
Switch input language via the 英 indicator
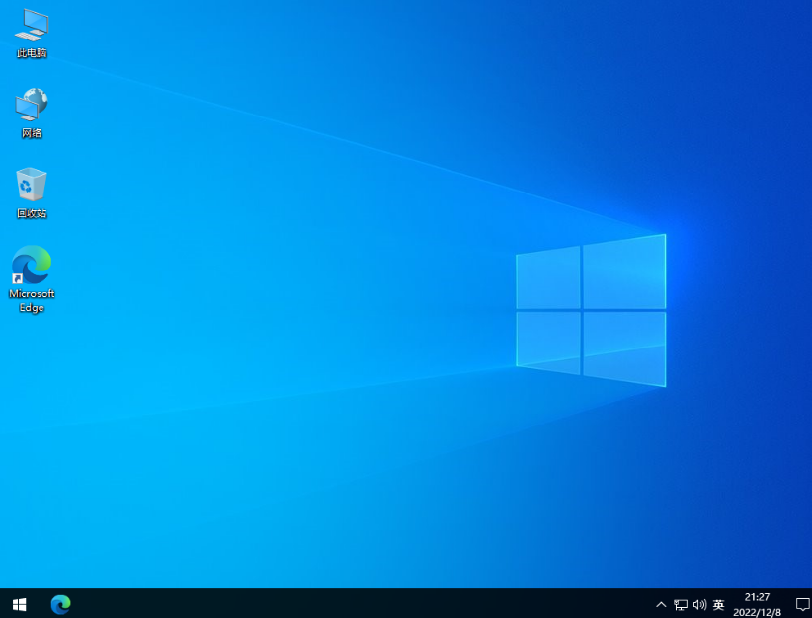tap(718, 604)
